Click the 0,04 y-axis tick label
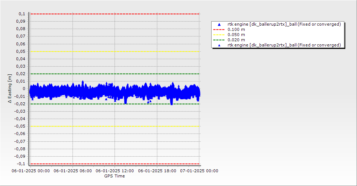This screenshot has height=186, width=357. tap(21, 59)
